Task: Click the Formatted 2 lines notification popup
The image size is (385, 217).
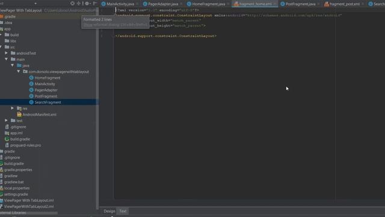Action: (115, 22)
